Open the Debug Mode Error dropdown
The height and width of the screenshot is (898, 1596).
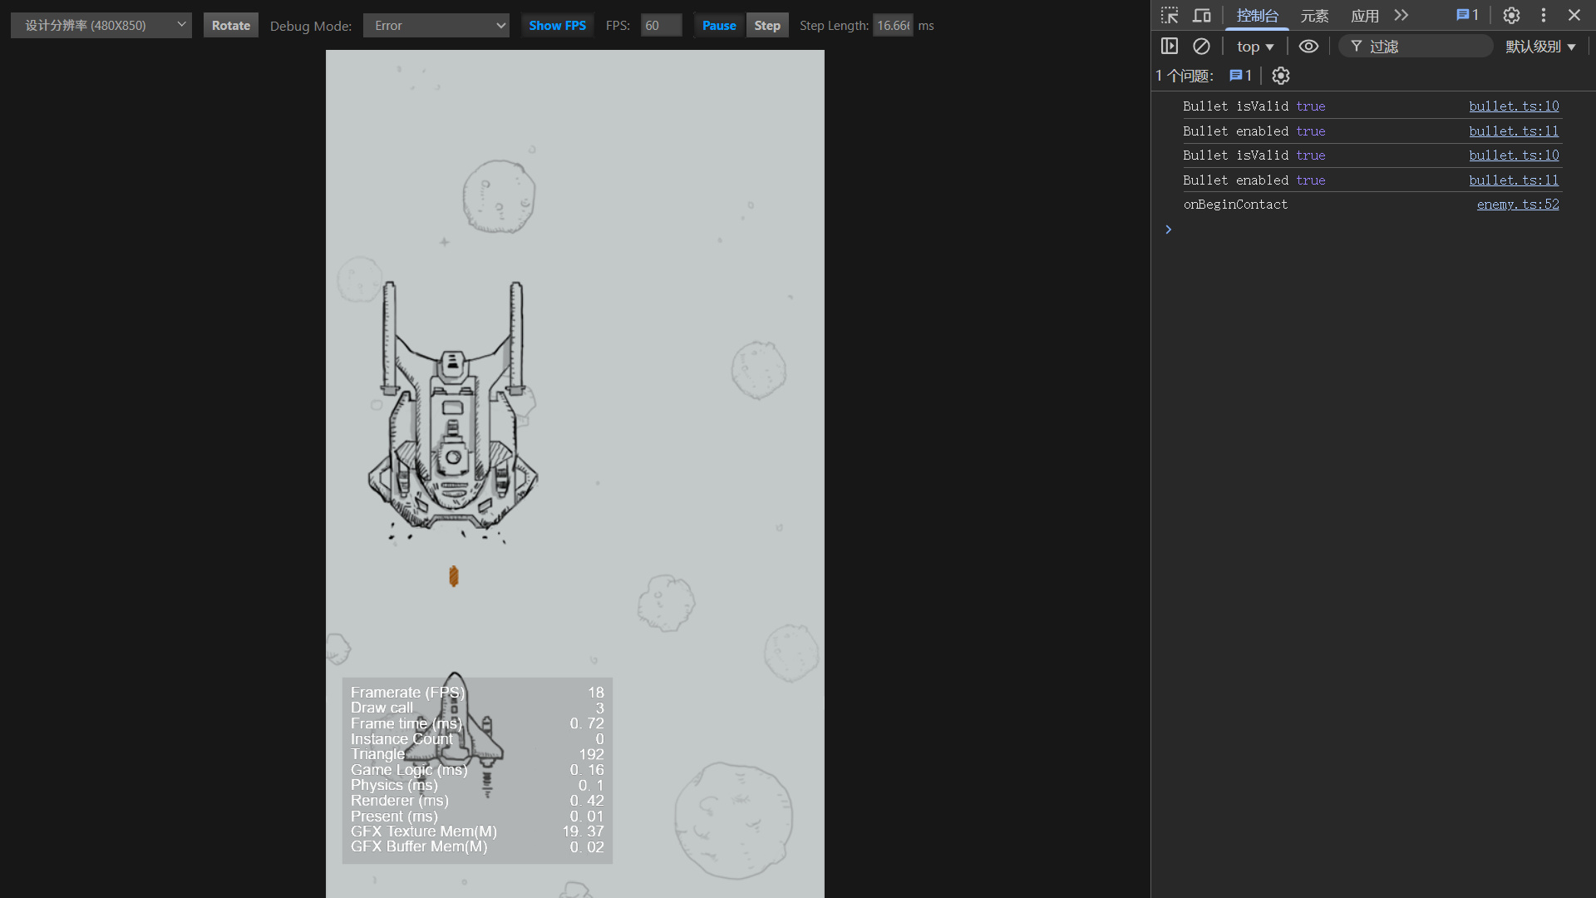click(x=436, y=26)
